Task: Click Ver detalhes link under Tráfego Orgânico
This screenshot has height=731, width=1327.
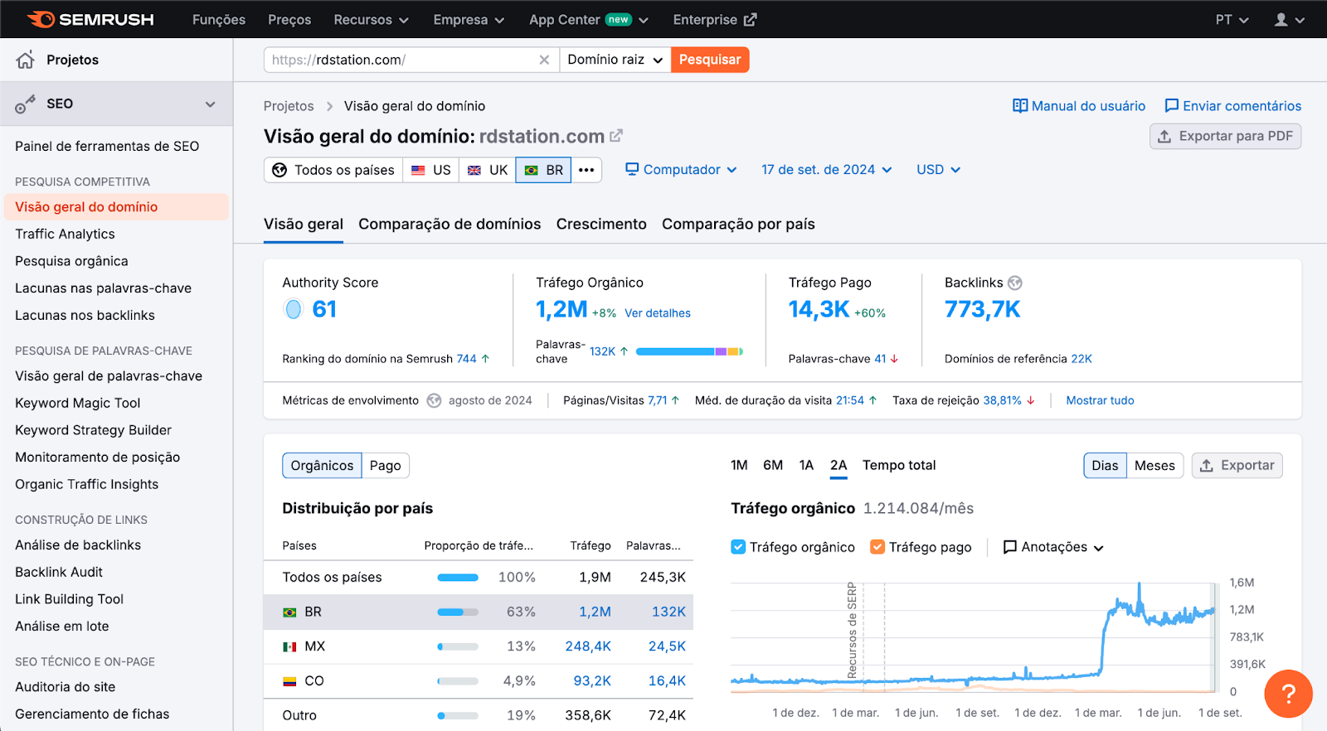Action: (x=658, y=313)
